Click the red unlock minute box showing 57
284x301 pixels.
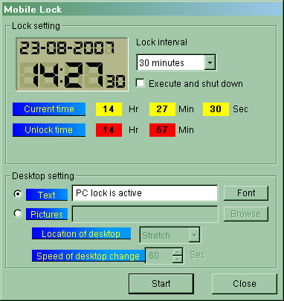point(162,130)
